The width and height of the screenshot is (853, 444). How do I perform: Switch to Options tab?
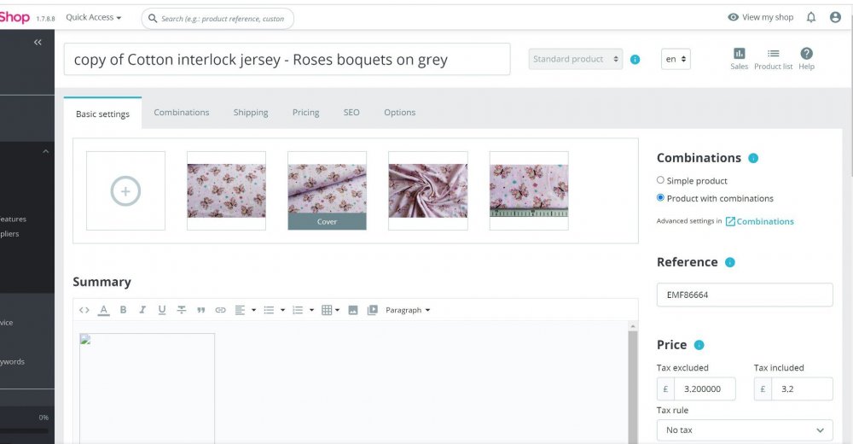(x=400, y=112)
